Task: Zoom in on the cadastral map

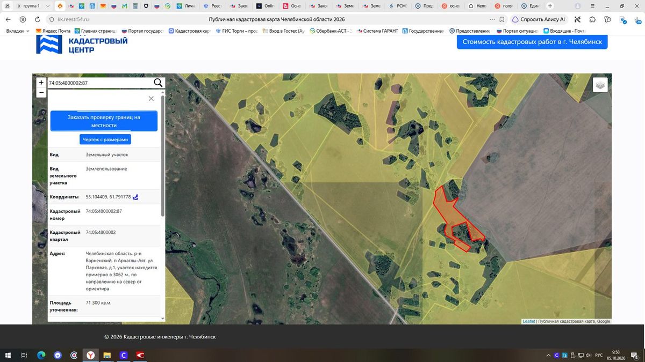Action: point(41,83)
